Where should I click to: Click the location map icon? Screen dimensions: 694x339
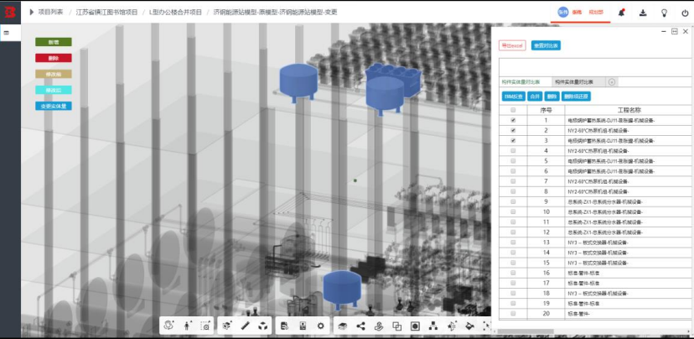(379, 326)
